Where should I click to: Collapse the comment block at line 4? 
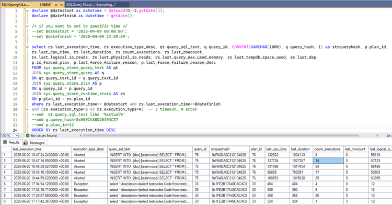[28, 26]
